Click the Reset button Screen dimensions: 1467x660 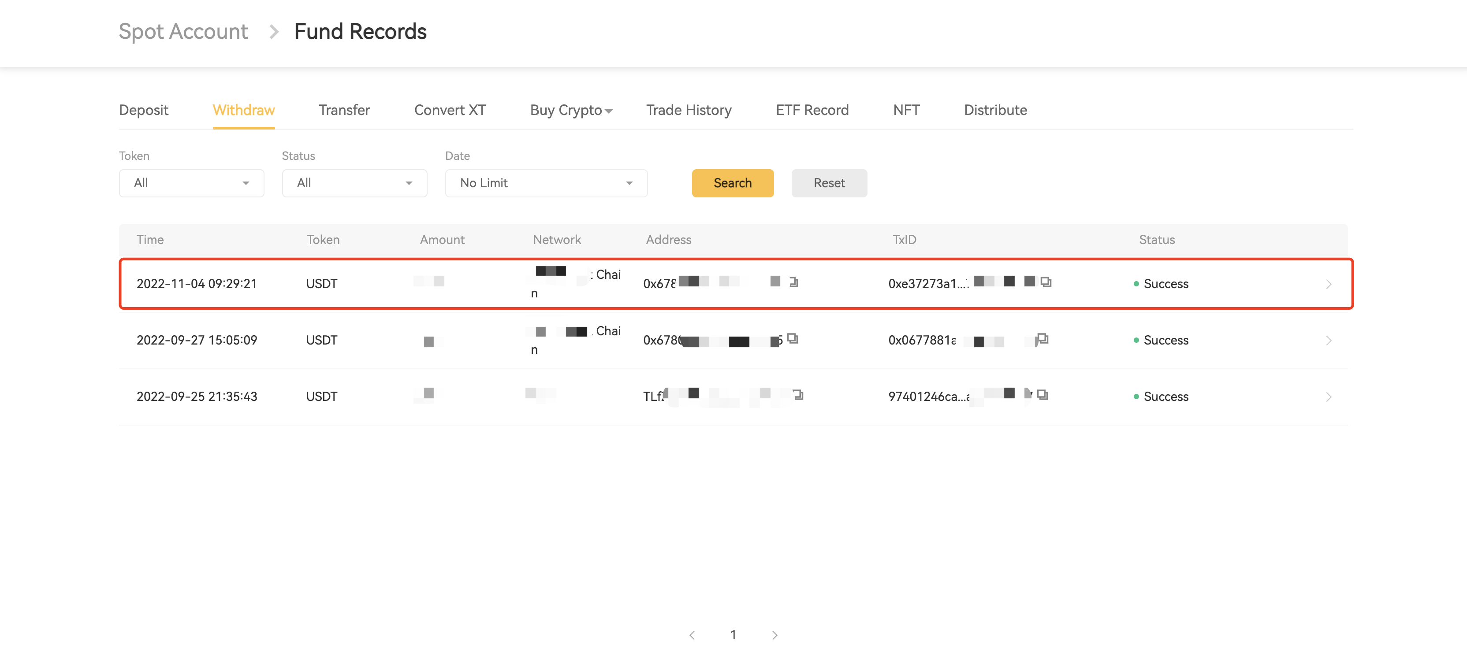click(x=829, y=183)
